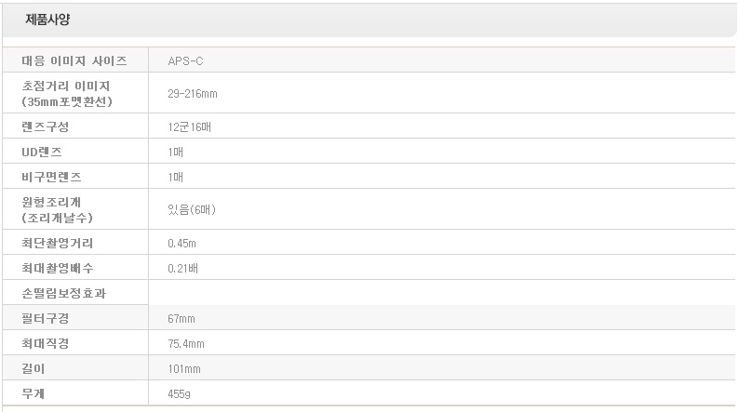
Task: Click the UD렌즈 row label
Action: pos(43,151)
